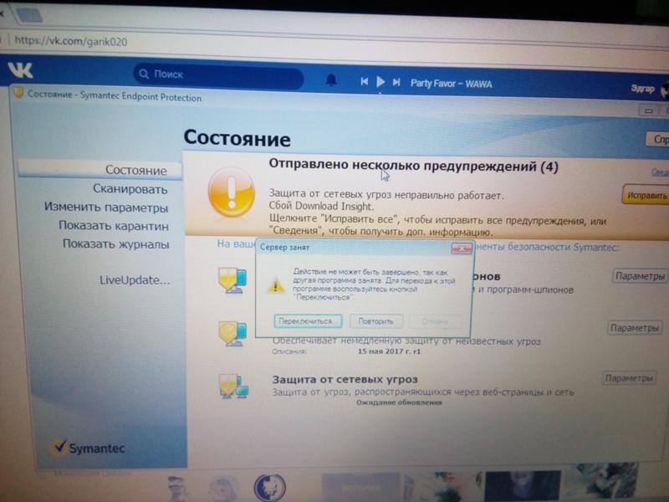Click the Party Favor – WAWA track title
The height and width of the screenshot is (502, 669).
point(451,83)
